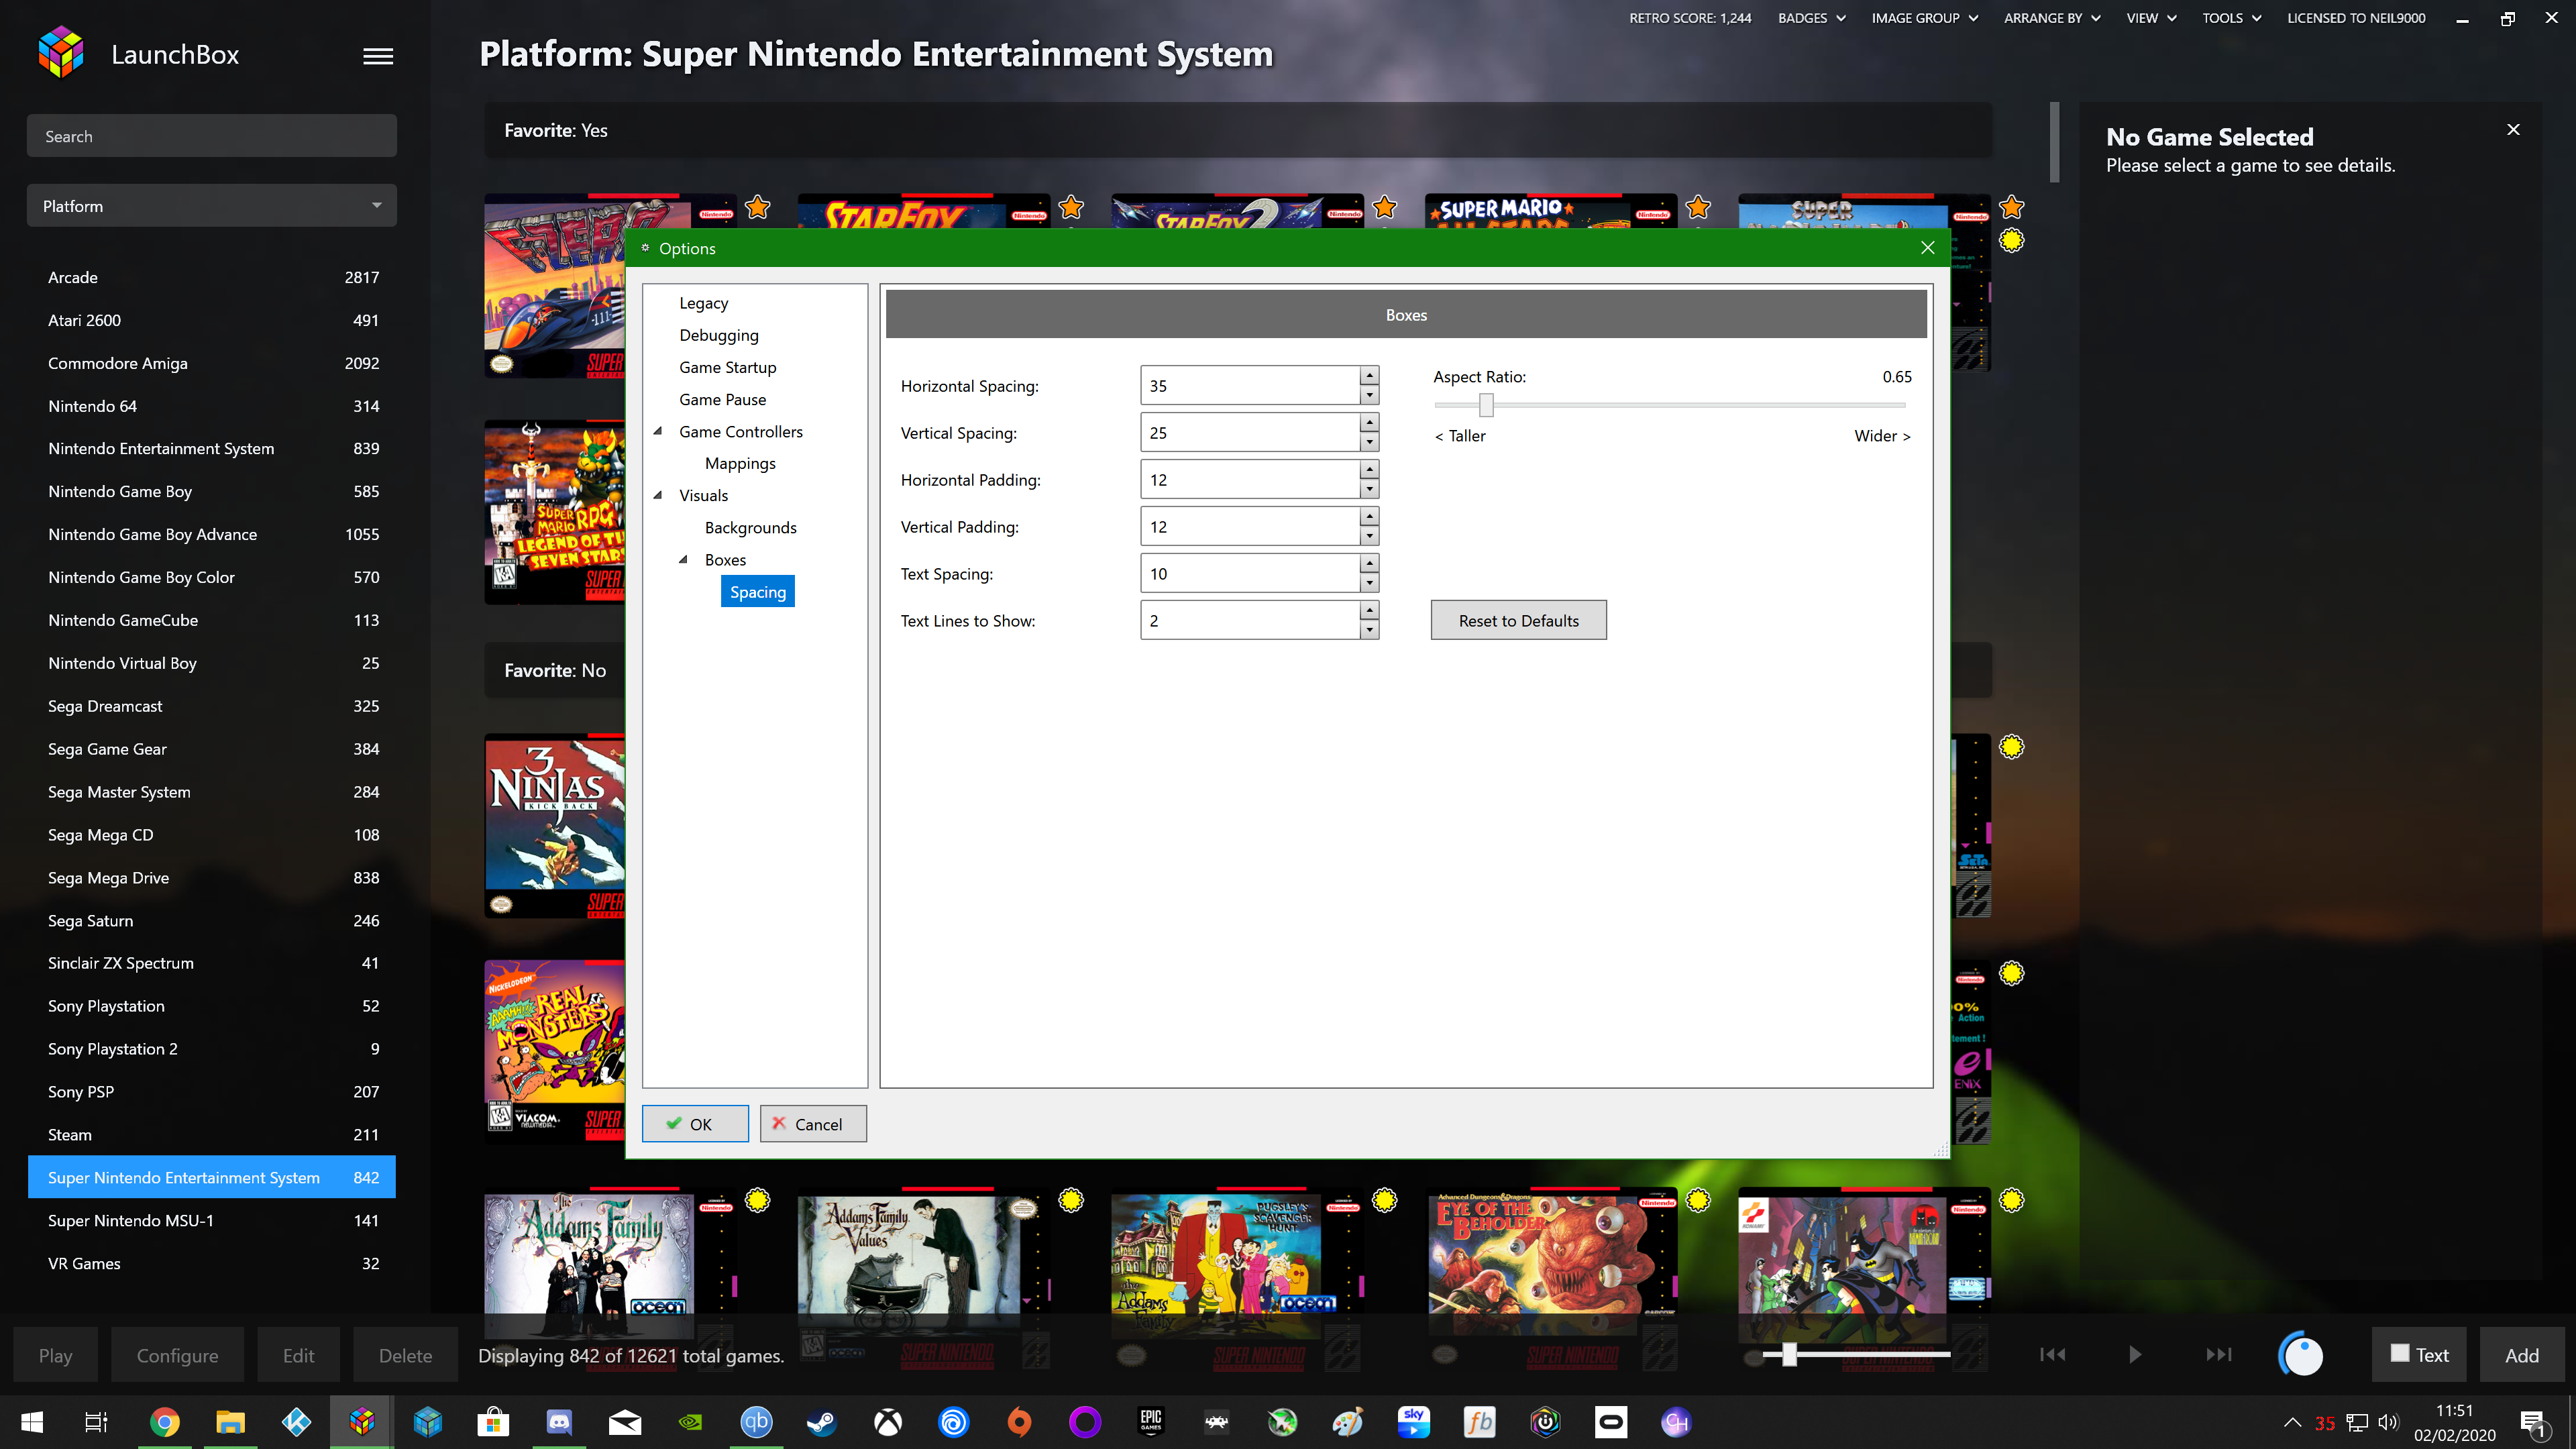2576x1449 pixels.
Task: Open Microsoft Store from the taskbar
Action: 493,1422
